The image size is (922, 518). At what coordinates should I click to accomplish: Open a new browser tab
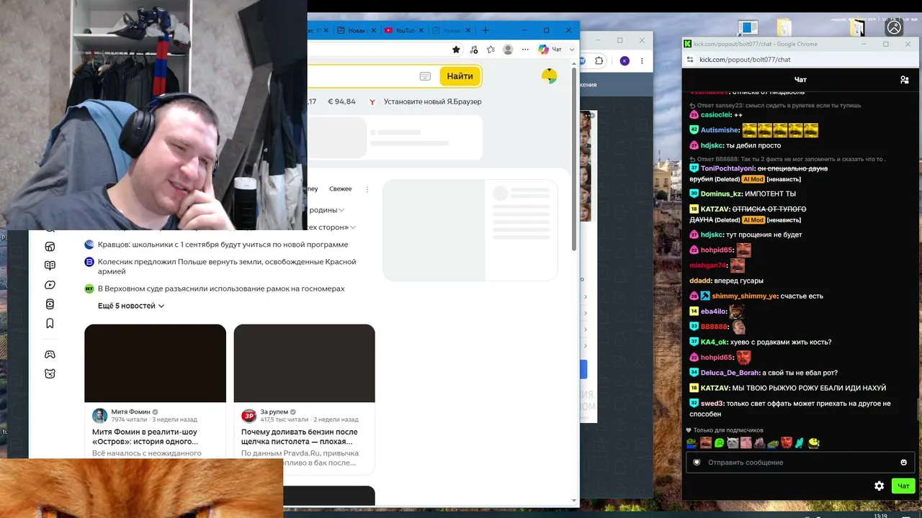(485, 30)
